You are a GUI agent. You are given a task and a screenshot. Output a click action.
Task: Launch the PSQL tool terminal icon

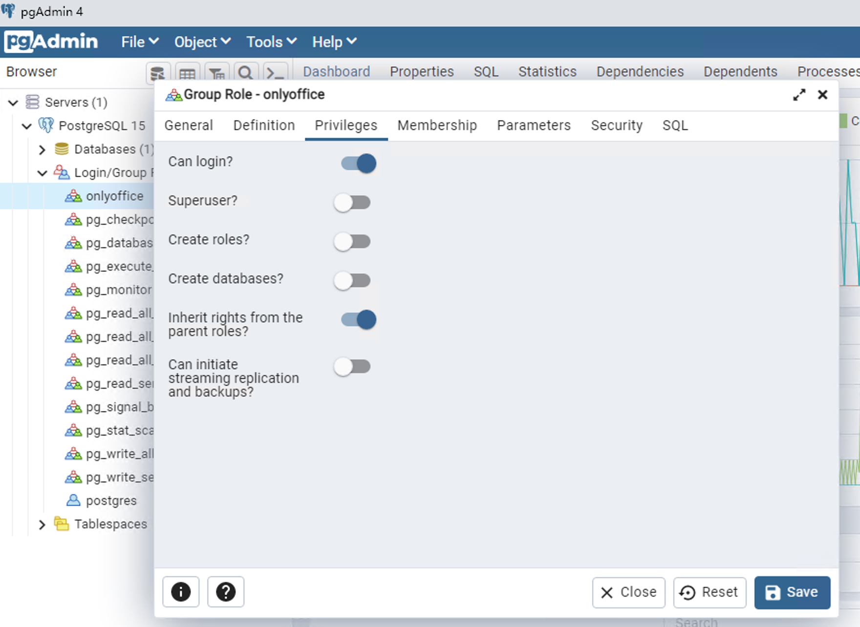[275, 73]
